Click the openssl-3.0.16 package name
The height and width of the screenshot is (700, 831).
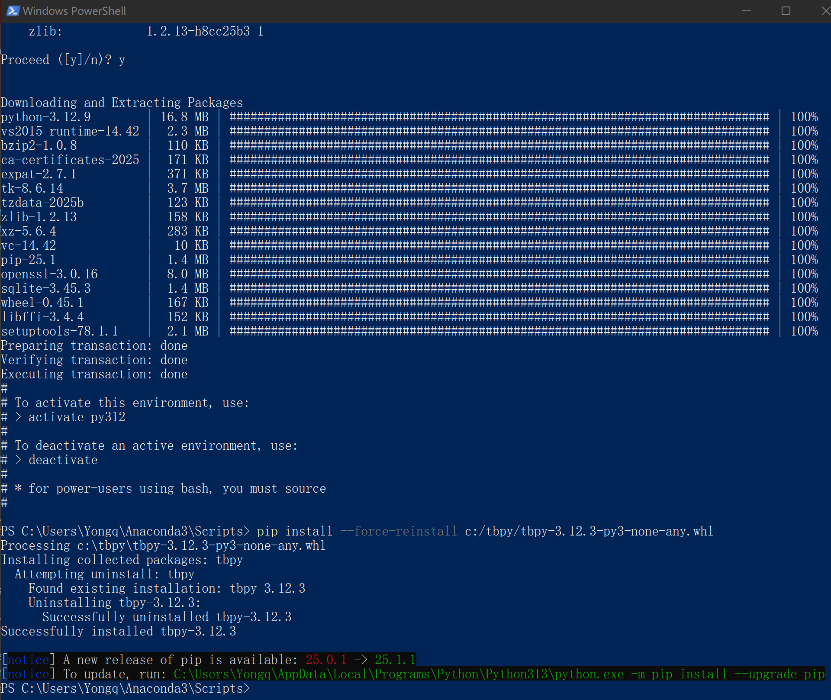pos(49,274)
